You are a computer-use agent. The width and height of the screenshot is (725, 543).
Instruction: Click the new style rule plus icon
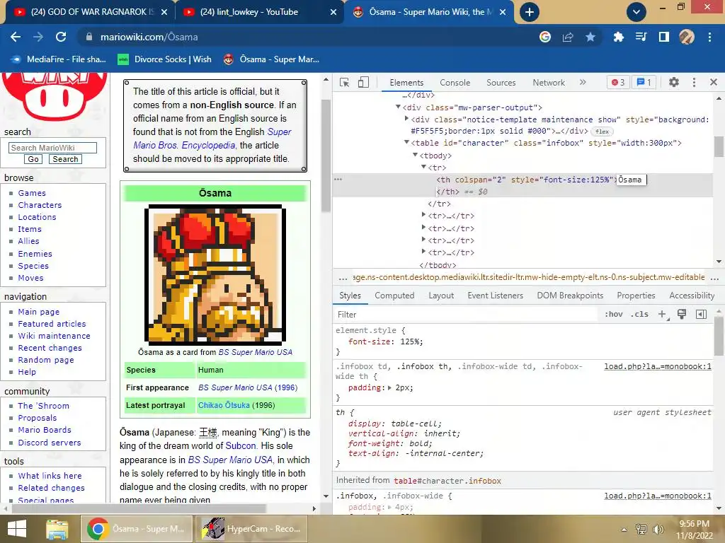coord(663,315)
